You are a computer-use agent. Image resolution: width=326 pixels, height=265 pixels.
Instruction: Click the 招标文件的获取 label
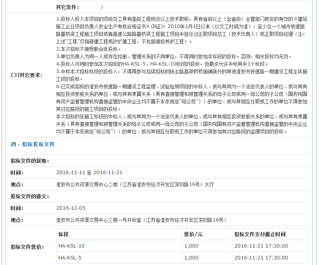click(x=30, y=161)
